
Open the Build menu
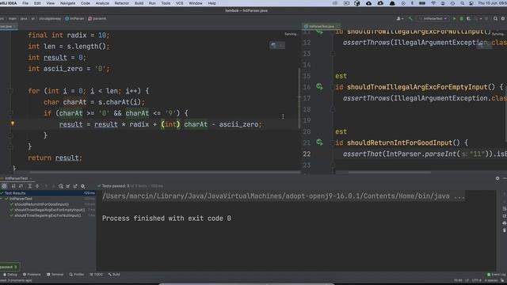(139, 3)
